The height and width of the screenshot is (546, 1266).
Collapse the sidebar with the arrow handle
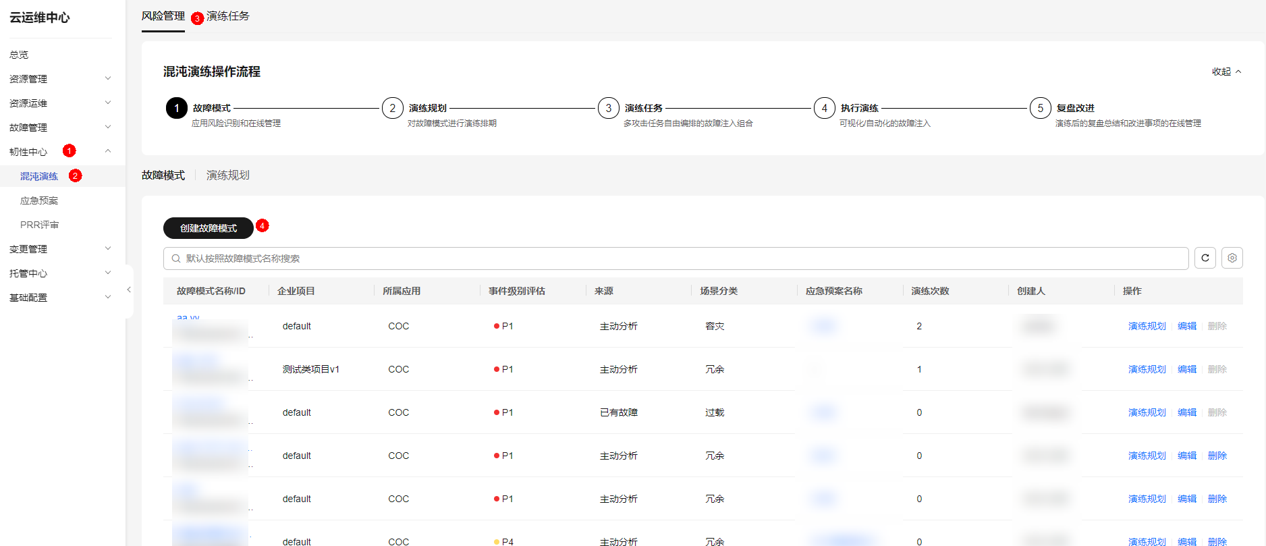tap(129, 290)
